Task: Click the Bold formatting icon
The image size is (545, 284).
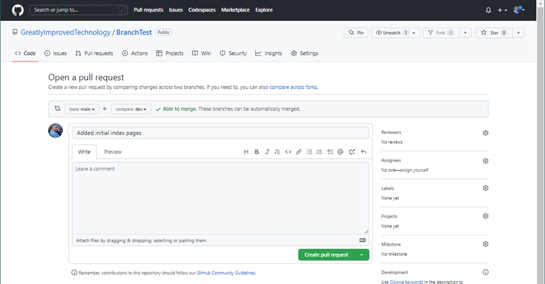Action: [x=257, y=152]
